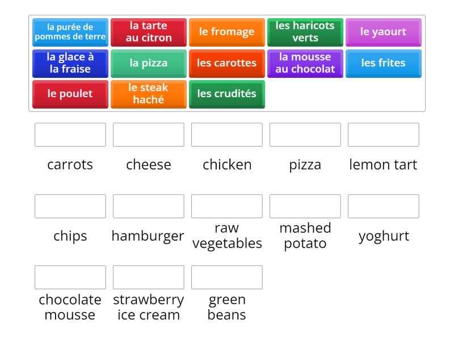Click the answer box above 'cheese'
Image resolution: width=454 pixels, height=341 pixels.
(x=149, y=135)
